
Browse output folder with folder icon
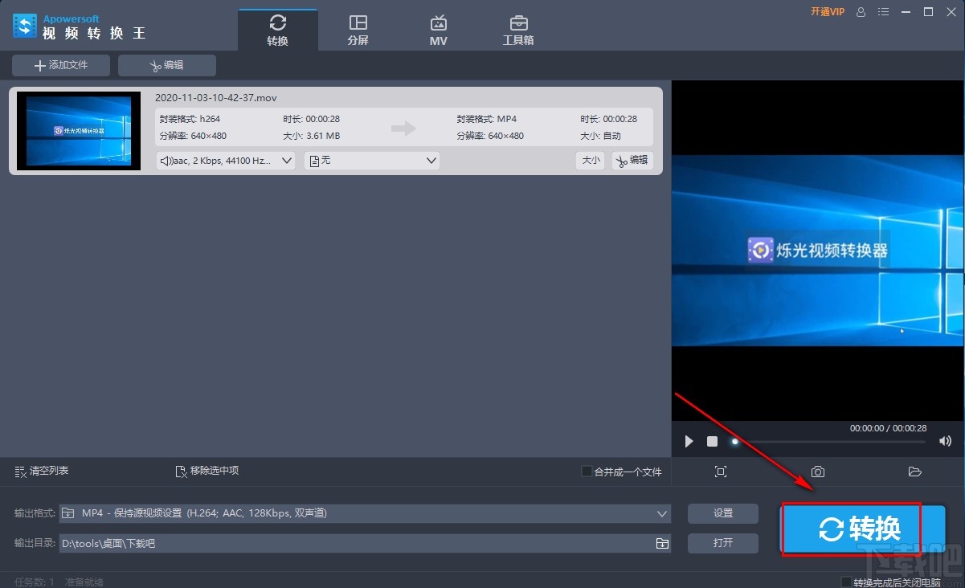(x=662, y=544)
